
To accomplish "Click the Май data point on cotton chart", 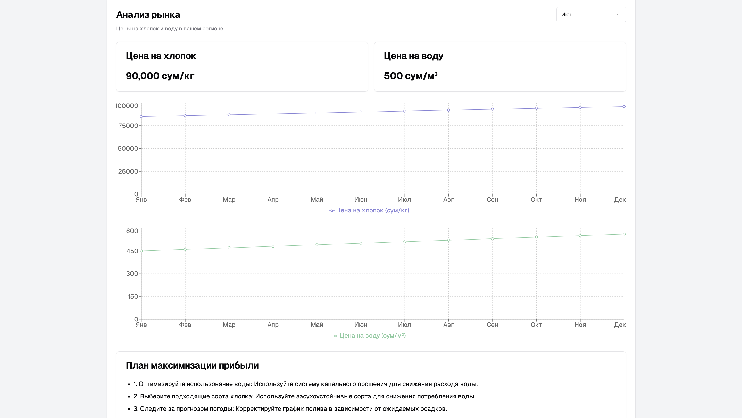I will (317, 113).
